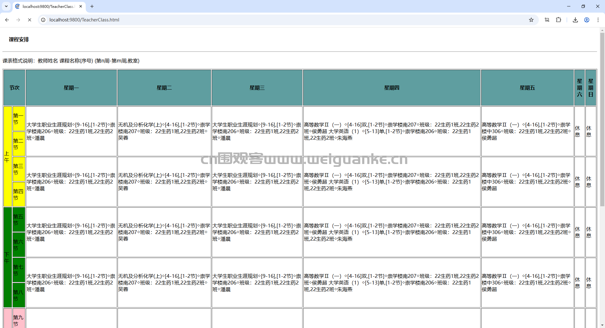Click the 星期六 column header
The image size is (605, 328).
click(x=579, y=88)
